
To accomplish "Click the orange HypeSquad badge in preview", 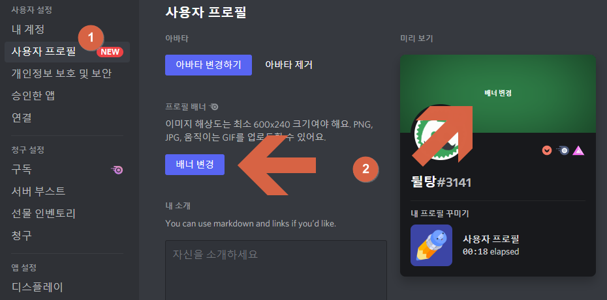I will click(x=546, y=150).
